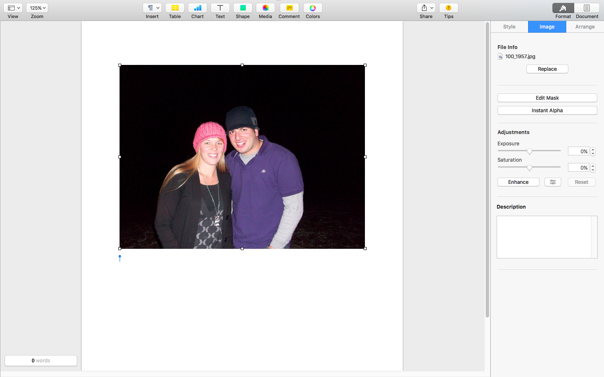Click the Replace button for 100_1957.jpg

pyautogui.click(x=547, y=69)
